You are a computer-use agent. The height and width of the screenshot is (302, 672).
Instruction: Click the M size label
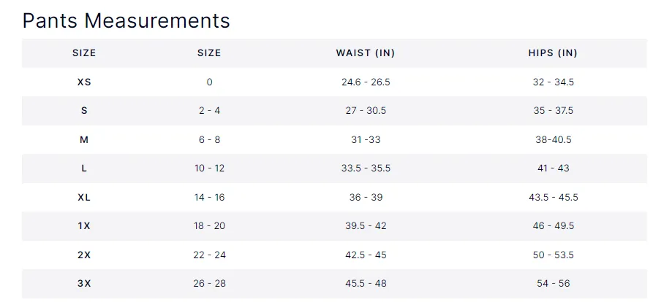point(84,139)
